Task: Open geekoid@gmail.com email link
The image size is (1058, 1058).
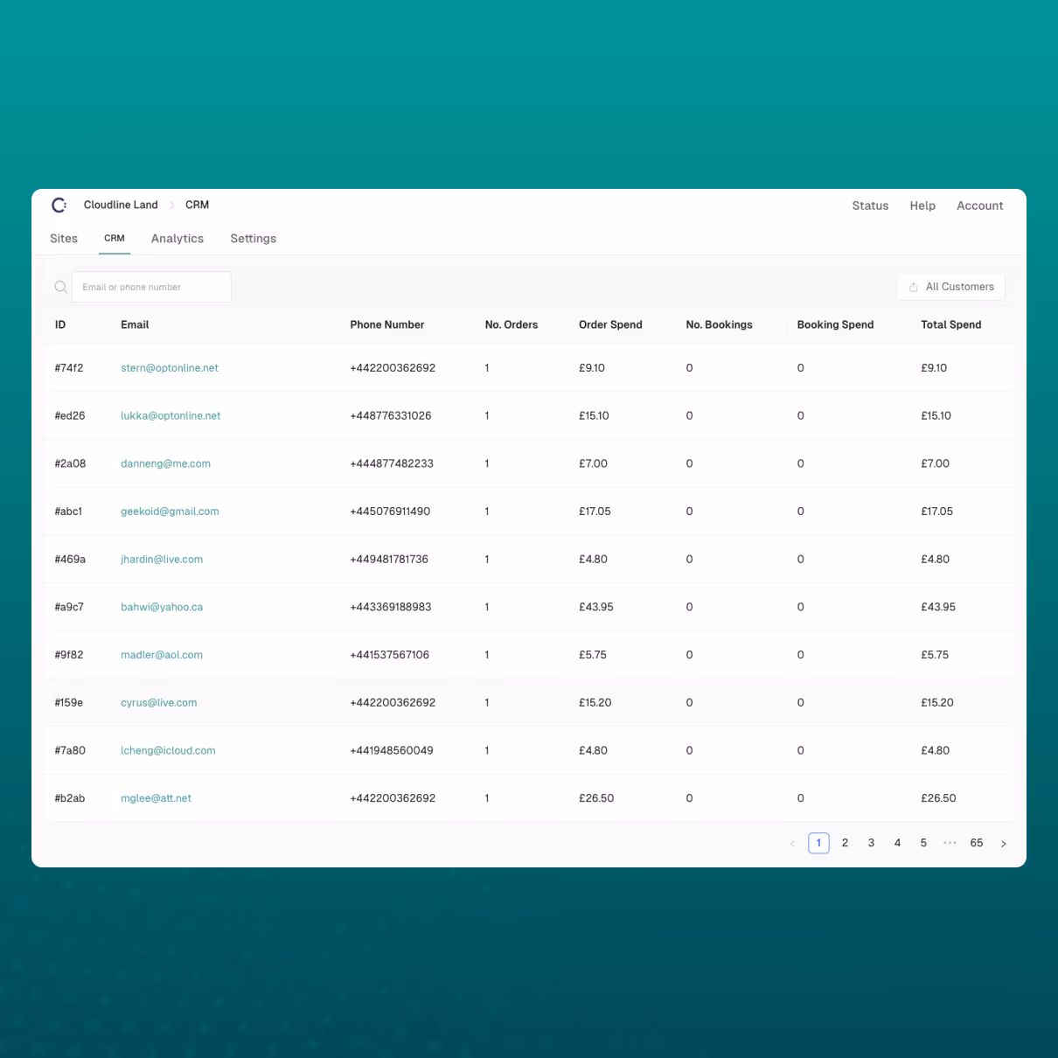Action: (170, 512)
